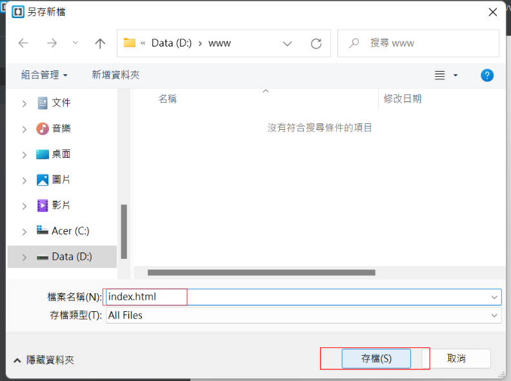Image resolution: width=511 pixels, height=381 pixels.
Task: Expand the 音樂 tree node
Action: point(24,129)
